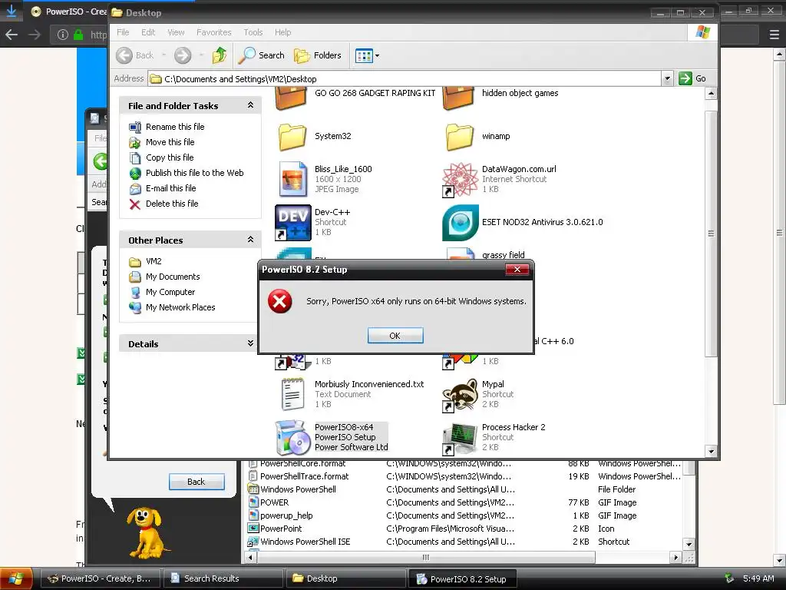Click the Windows Start button
Image resolution: width=786 pixels, height=590 pixels.
coord(16,578)
